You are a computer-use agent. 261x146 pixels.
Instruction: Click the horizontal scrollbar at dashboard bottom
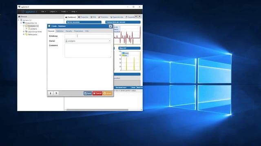coord(97,110)
